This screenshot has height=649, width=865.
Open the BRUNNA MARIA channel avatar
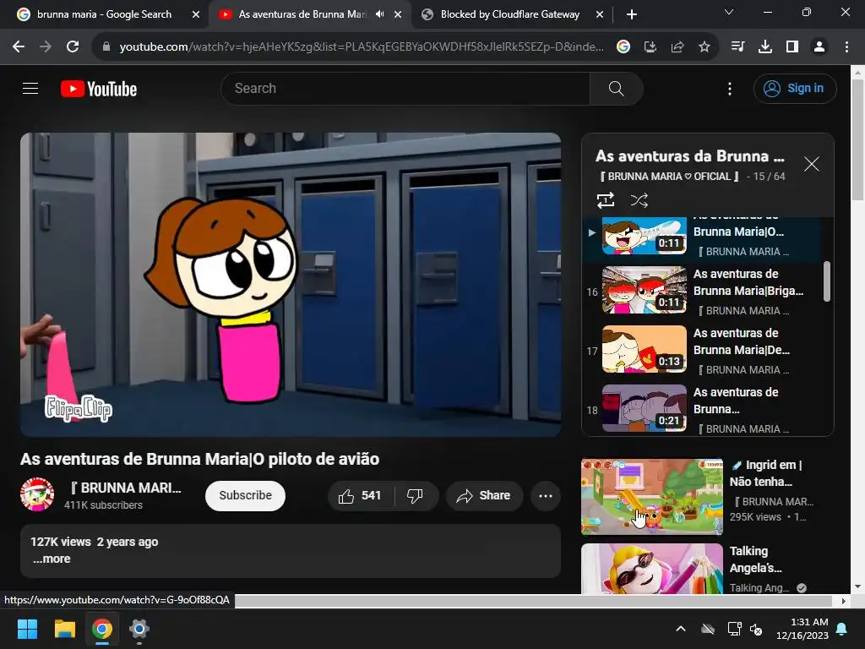tap(37, 494)
